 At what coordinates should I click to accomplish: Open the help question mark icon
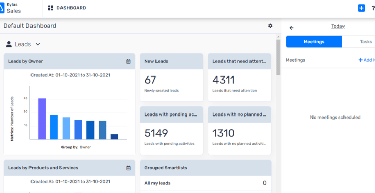373,8
